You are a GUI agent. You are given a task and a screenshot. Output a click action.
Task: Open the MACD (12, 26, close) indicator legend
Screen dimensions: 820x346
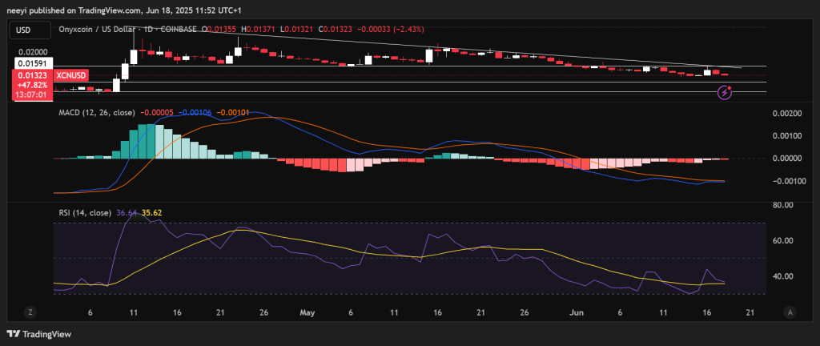(97, 112)
